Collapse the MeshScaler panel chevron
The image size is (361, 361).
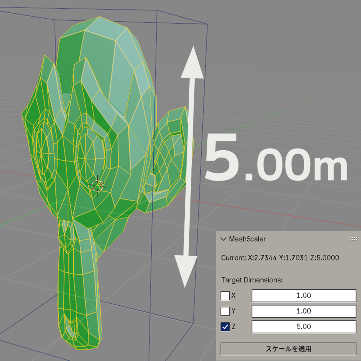223,239
